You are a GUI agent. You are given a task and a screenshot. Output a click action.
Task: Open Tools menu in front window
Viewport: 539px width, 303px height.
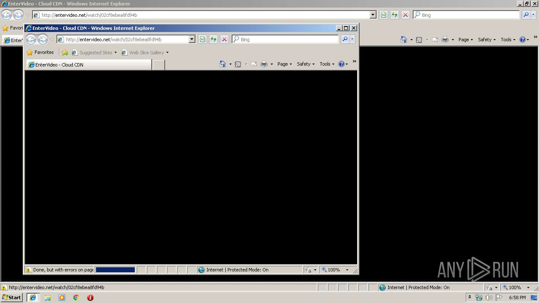point(327,64)
